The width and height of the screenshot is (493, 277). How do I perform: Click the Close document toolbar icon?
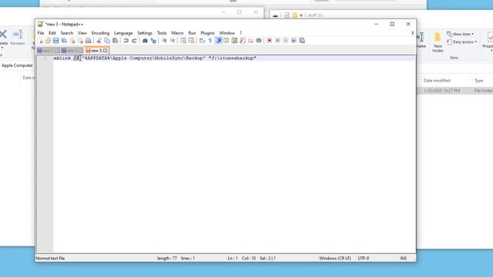[x=72, y=41]
